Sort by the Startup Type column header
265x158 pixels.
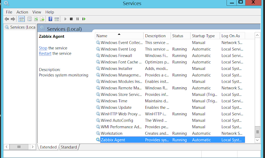point(205,36)
